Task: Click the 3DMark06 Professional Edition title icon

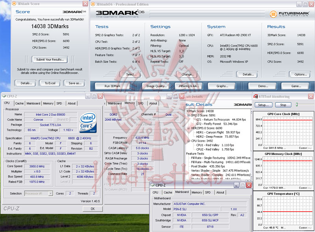Action: pos(93,4)
